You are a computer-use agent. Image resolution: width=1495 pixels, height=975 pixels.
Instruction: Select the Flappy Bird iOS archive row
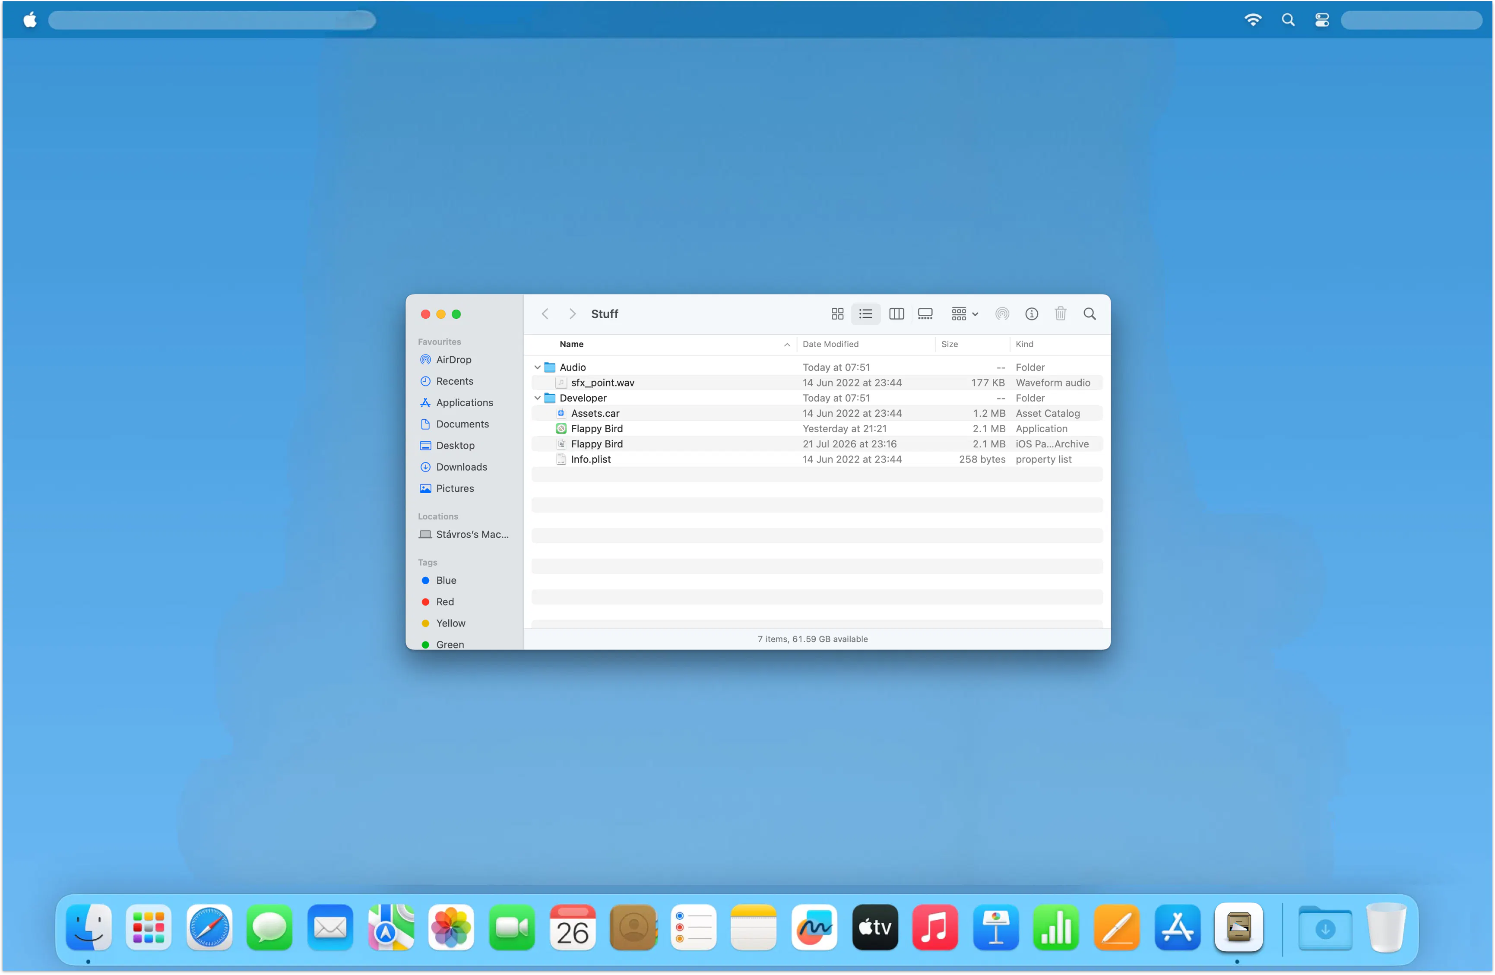click(817, 444)
